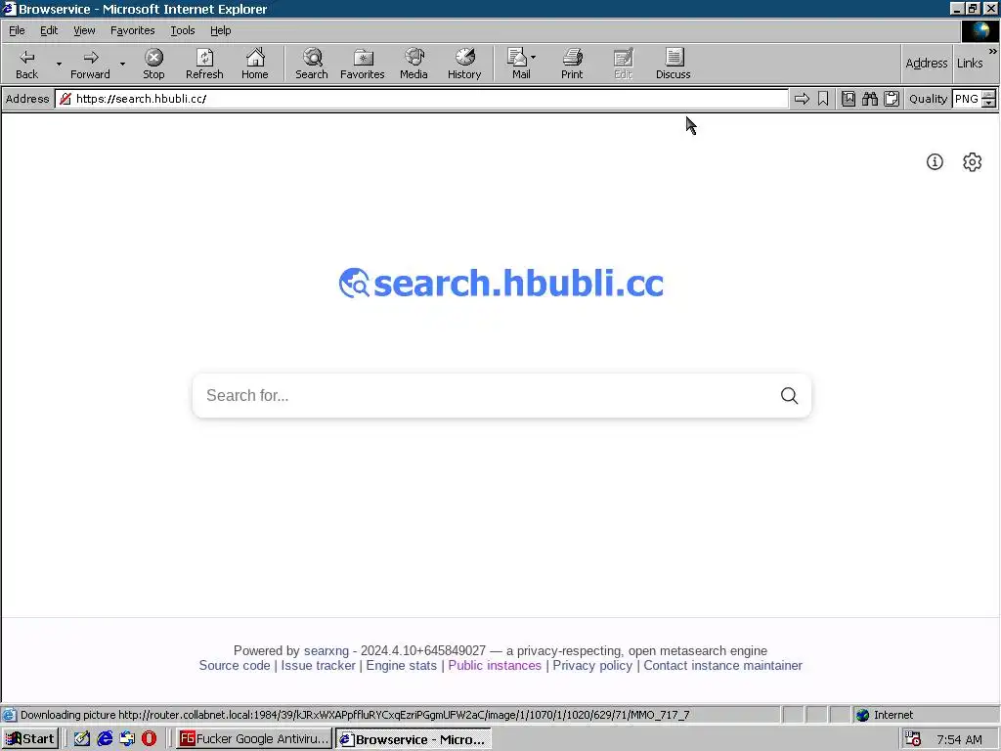
Task: Click the book icon next to the bookmark
Action: [x=848, y=99]
